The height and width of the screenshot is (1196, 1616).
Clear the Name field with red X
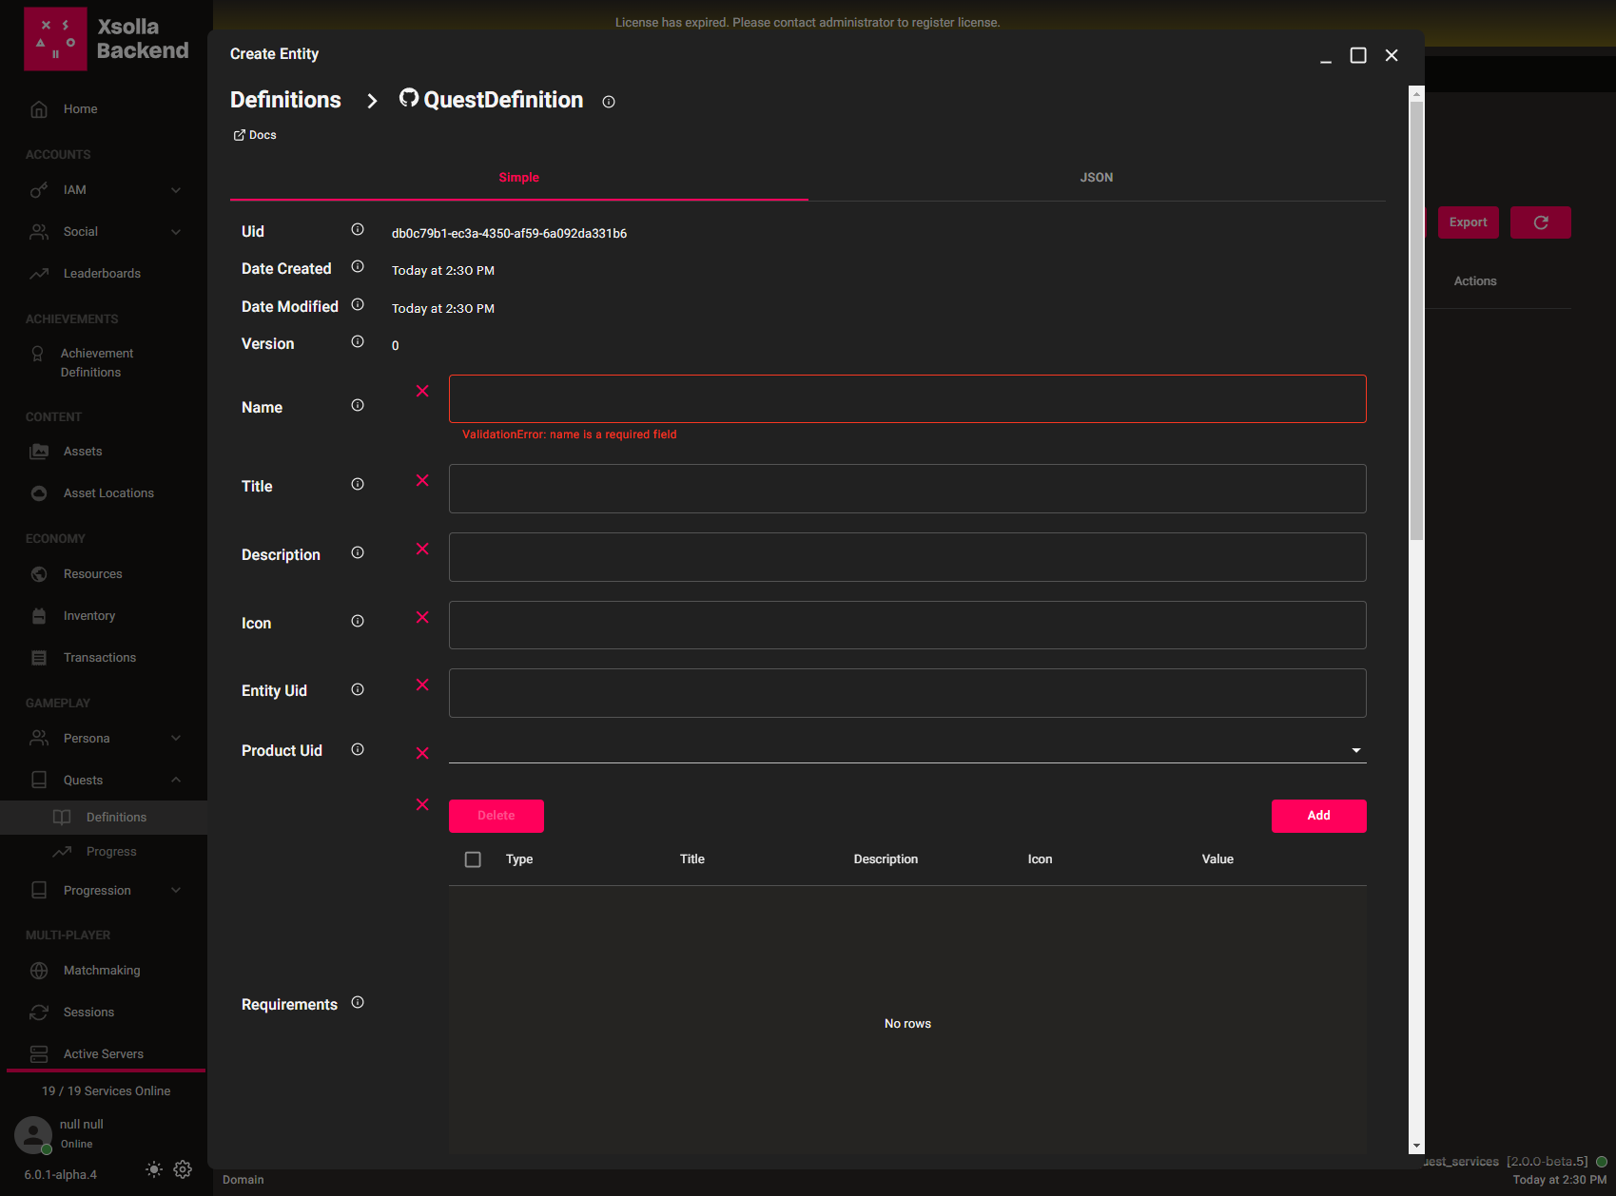click(422, 391)
